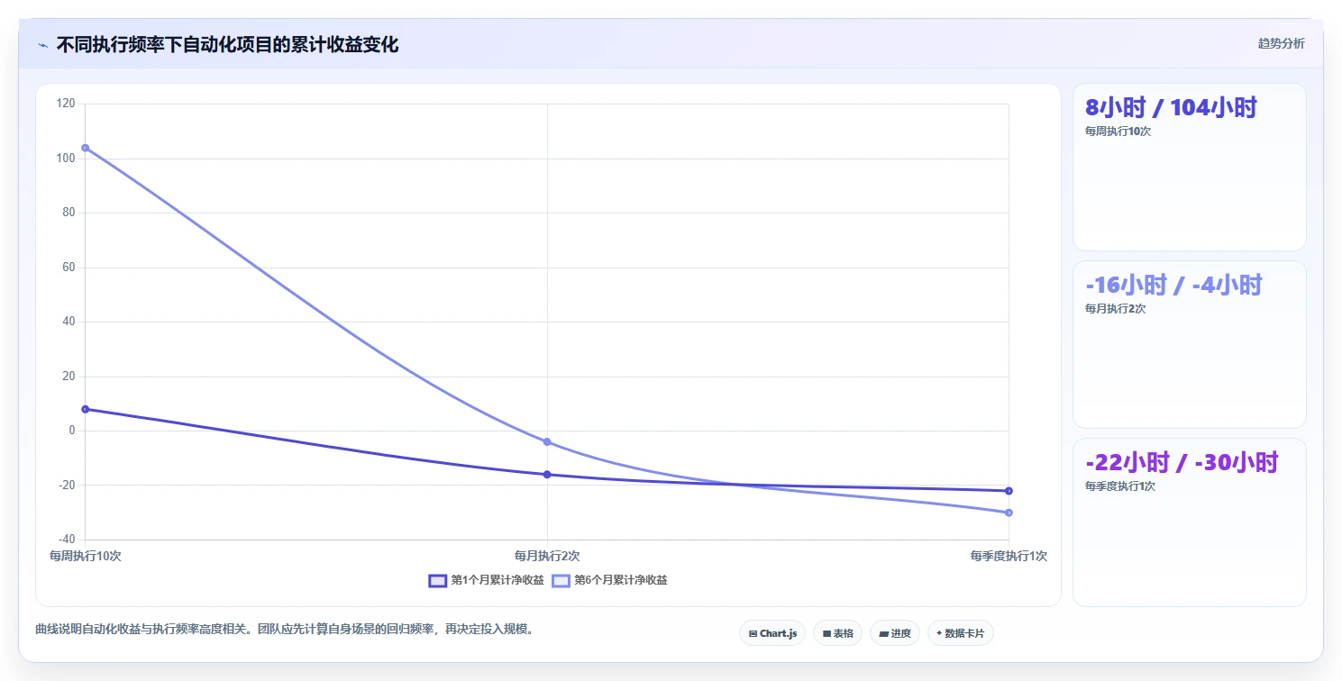1342x681 pixels.
Task: Click the -4 data point at 每月执行2次
Action: (x=547, y=441)
